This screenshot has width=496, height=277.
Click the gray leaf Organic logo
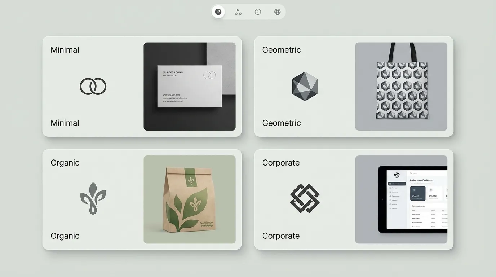coord(93,198)
